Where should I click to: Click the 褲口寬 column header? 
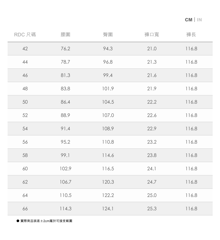pos(151,35)
